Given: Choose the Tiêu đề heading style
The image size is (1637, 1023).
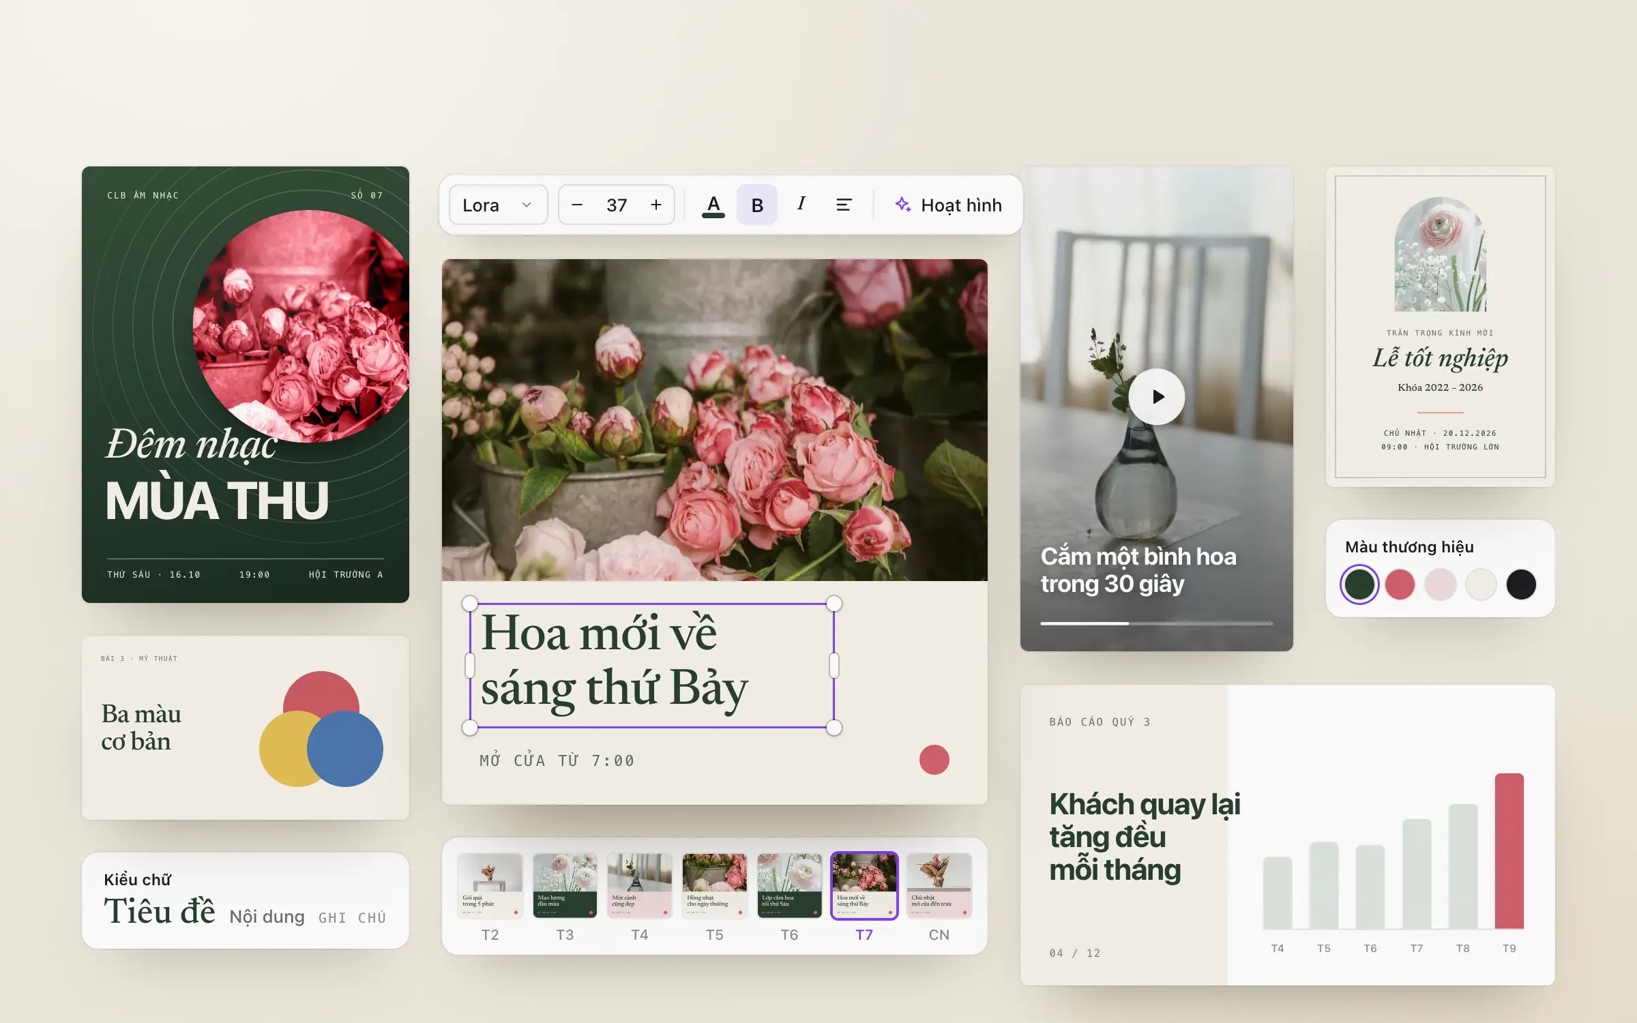Looking at the screenshot, I should coord(160,911).
